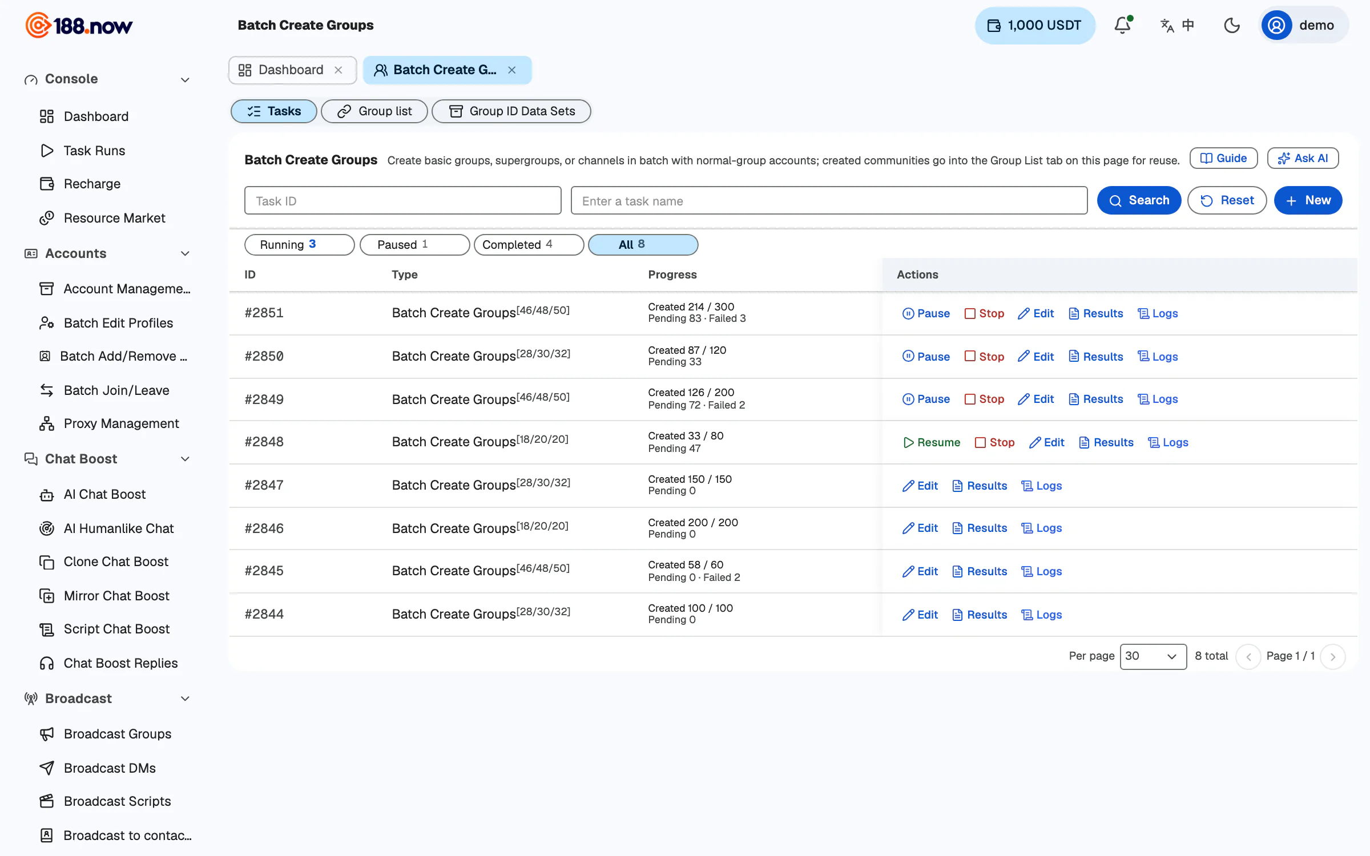Screen dimensions: 1370x856
Task: Focus the Task ID field
Action: (x=402, y=200)
